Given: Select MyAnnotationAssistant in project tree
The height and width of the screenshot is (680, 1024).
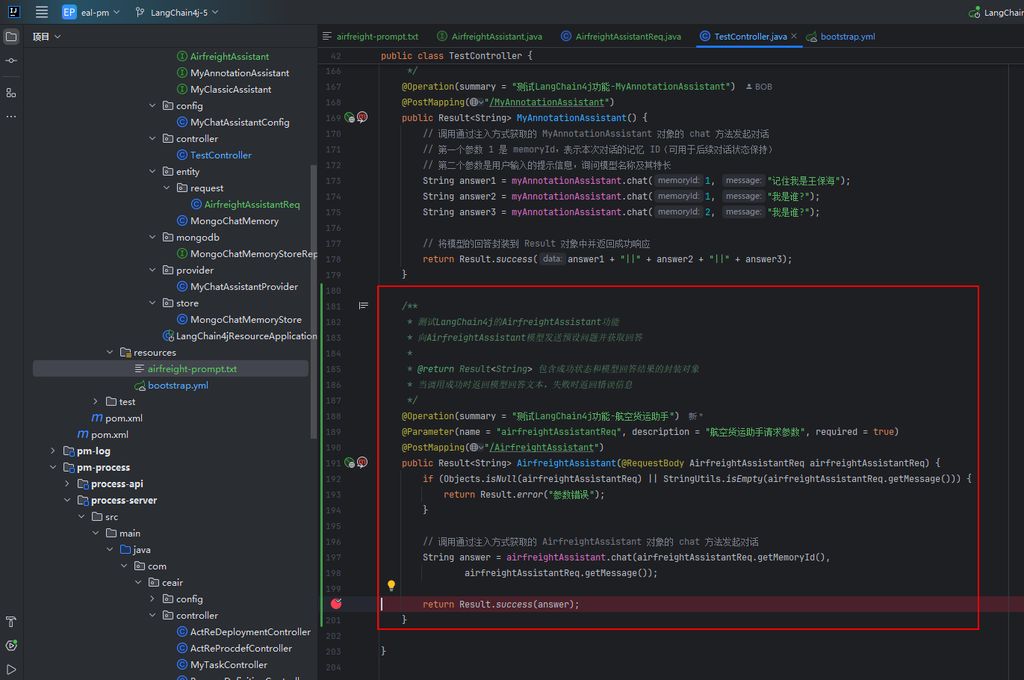Looking at the screenshot, I should click(239, 73).
